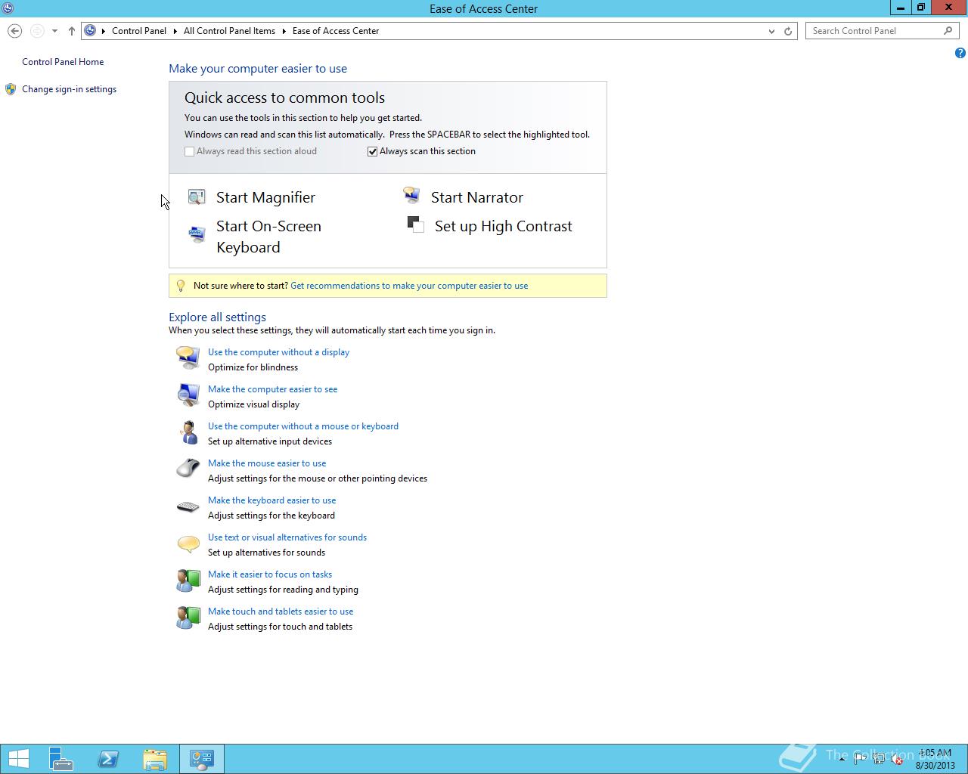Open 'Make the computer easier to see' link
The width and height of the screenshot is (968, 774).
point(272,389)
